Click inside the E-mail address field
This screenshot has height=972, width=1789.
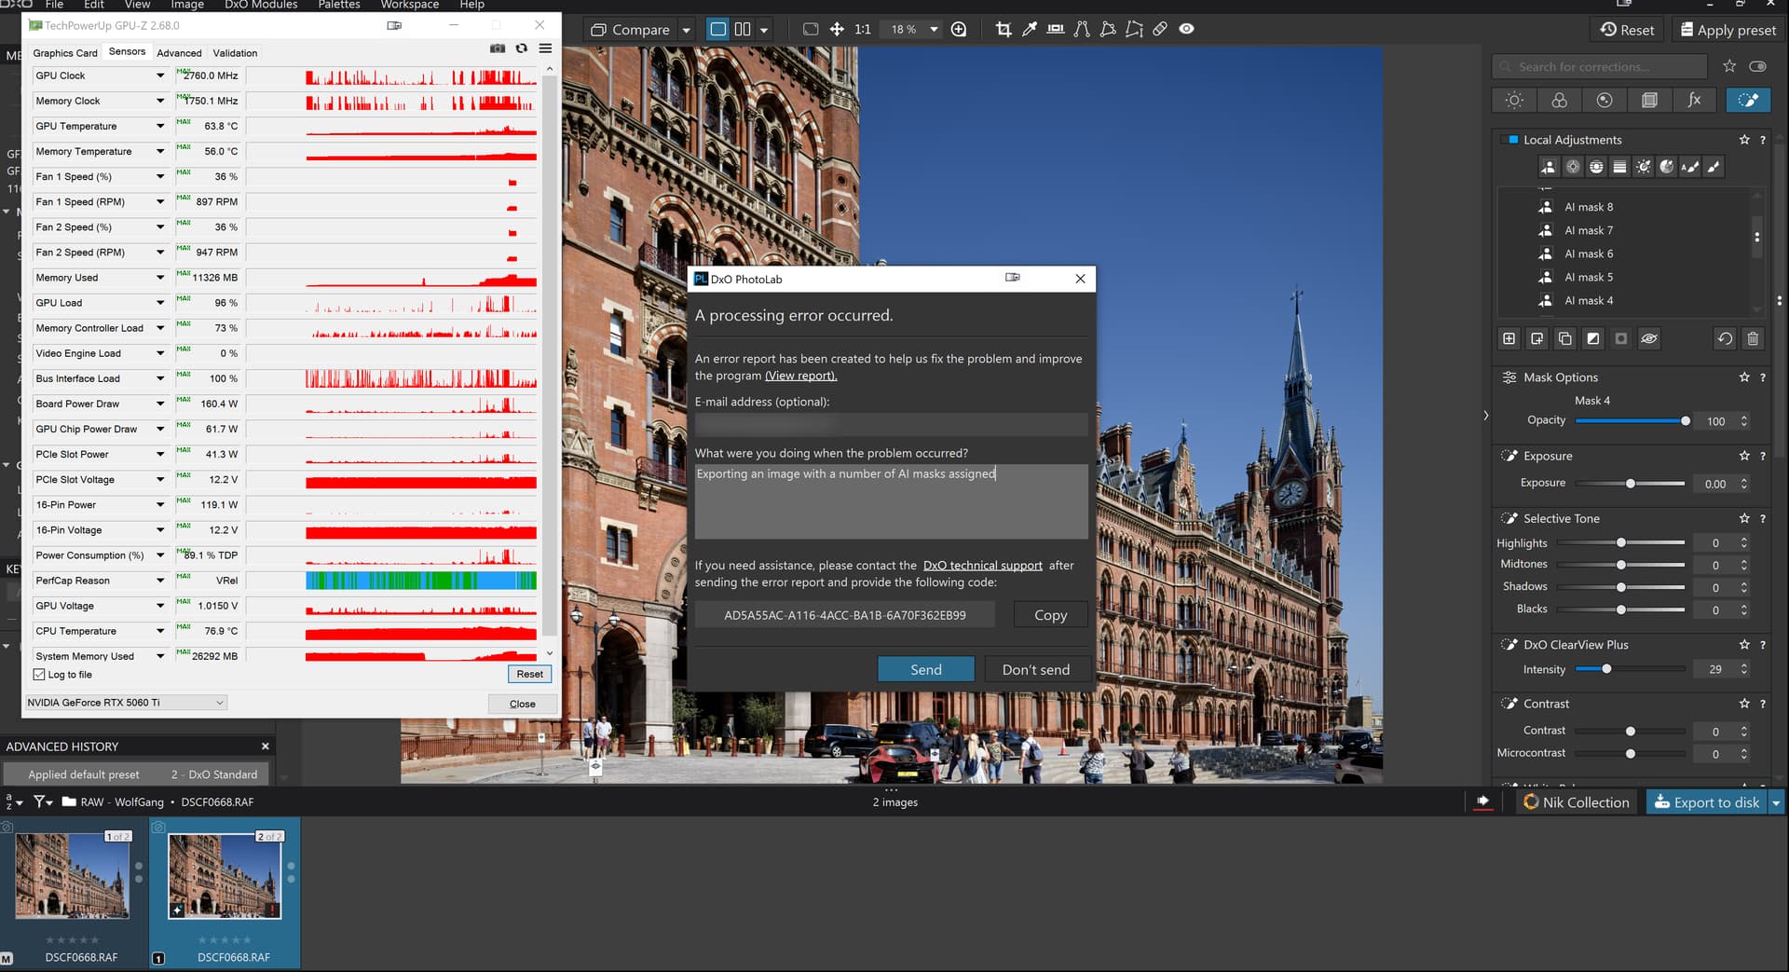[891, 424]
